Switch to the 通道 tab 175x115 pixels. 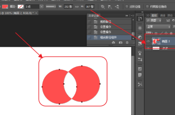162,16
